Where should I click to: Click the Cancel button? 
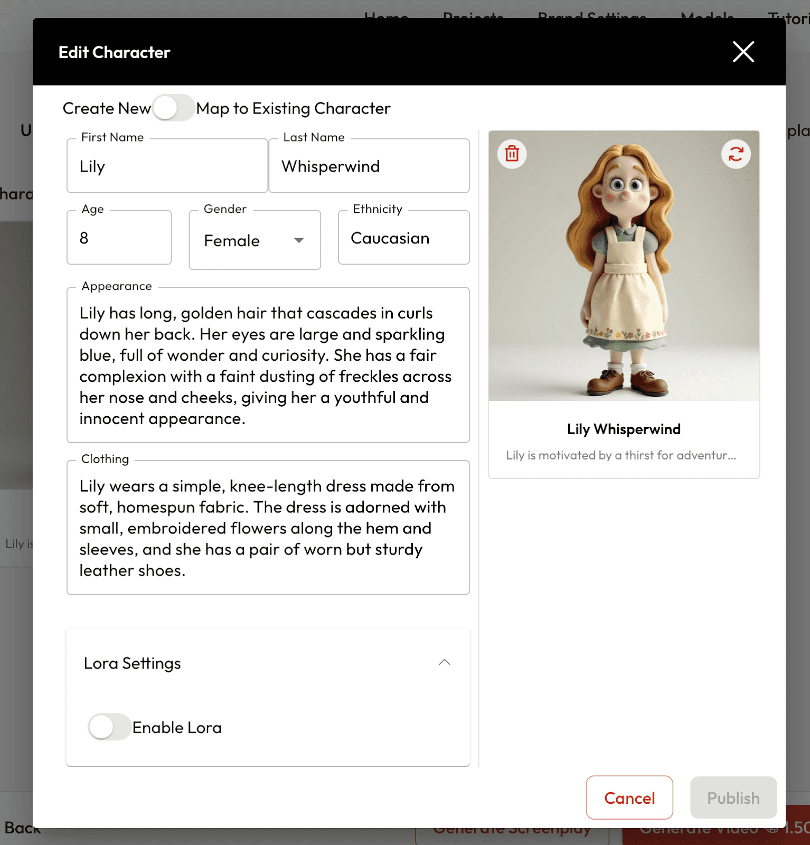629,797
